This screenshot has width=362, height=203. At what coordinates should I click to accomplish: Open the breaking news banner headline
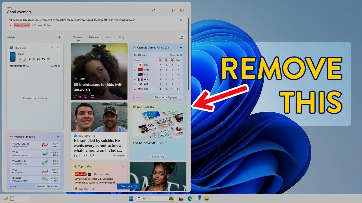(74, 20)
